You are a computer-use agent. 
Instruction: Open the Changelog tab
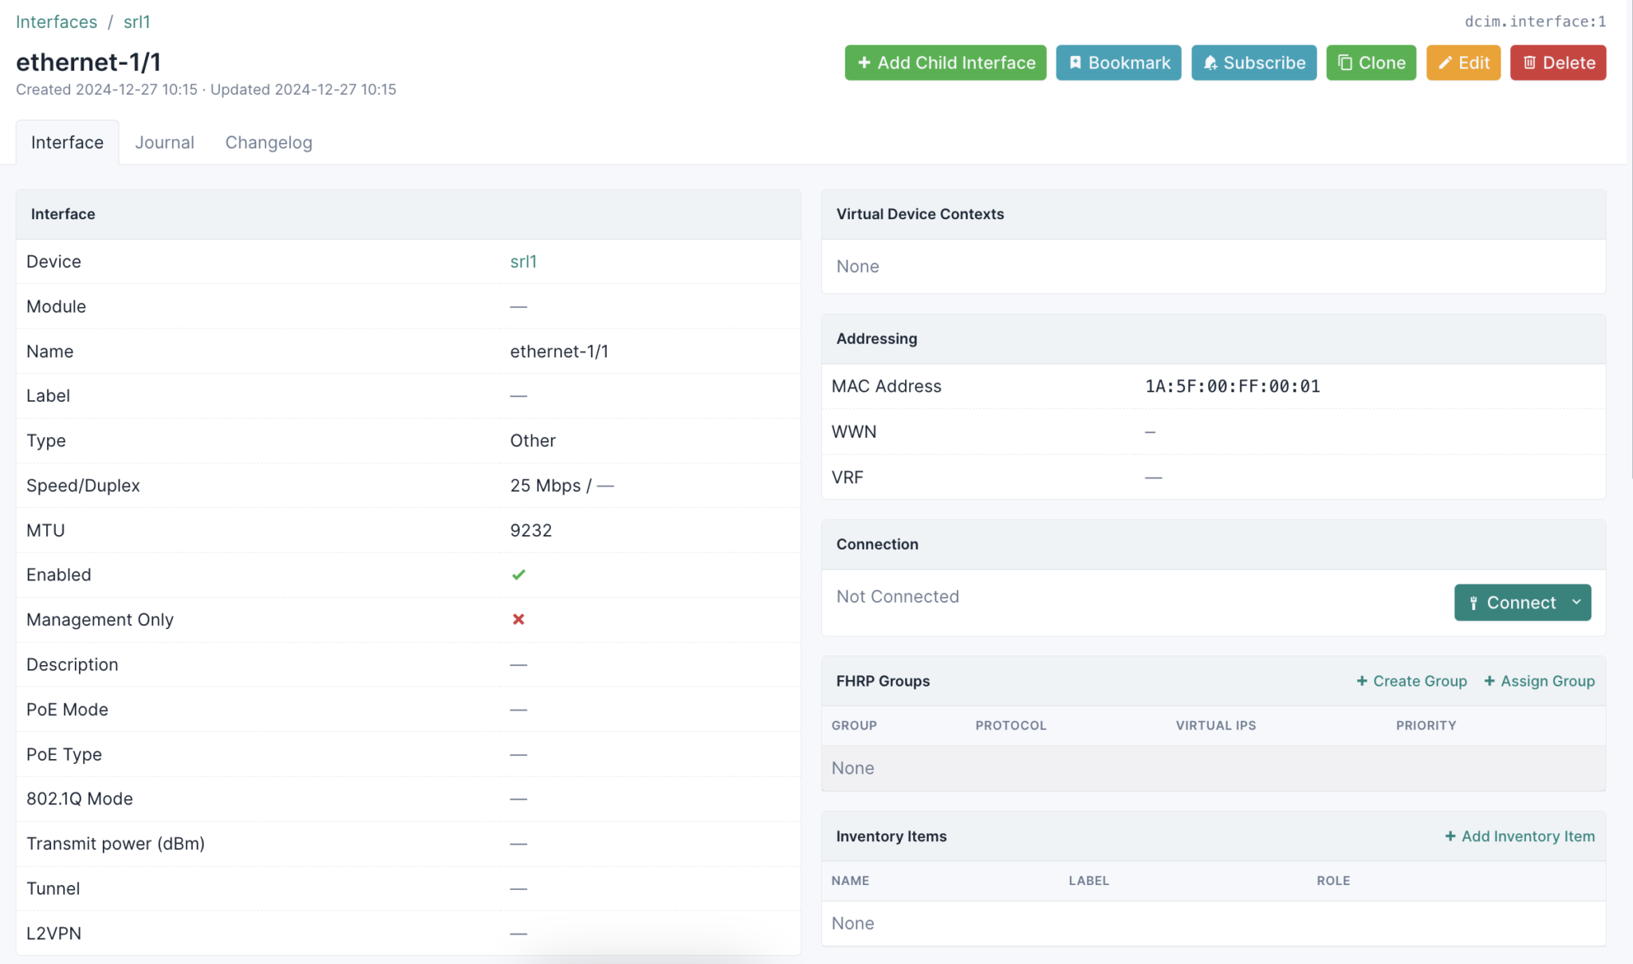click(269, 143)
